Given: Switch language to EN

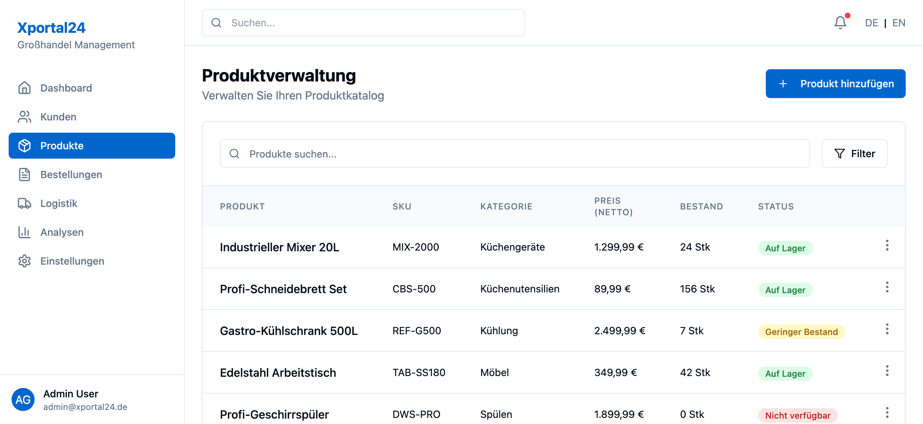Looking at the screenshot, I should [899, 23].
